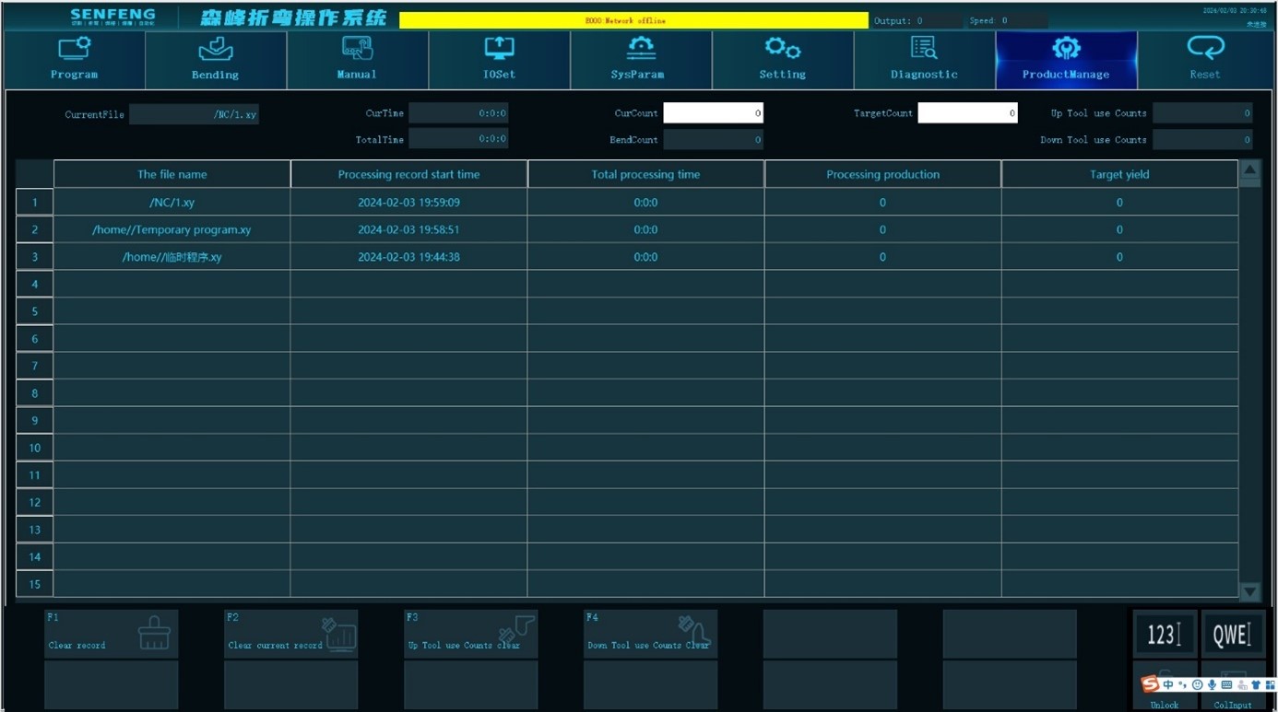Click F1 Clear record button
1278x712 pixels.
click(x=111, y=634)
